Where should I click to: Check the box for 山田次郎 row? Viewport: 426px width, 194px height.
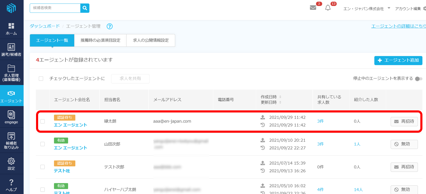pyautogui.click(x=43, y=144)
